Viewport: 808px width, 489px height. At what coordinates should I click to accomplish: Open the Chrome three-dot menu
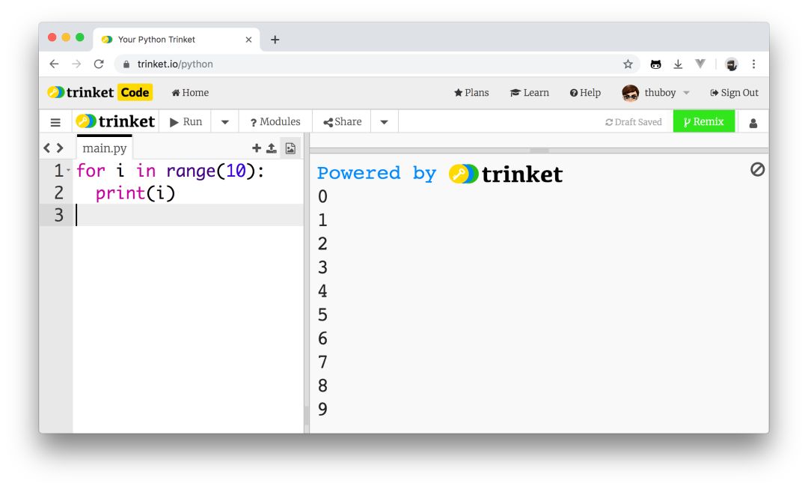[754, 64]
